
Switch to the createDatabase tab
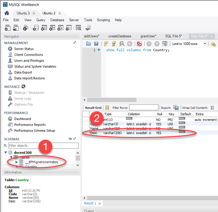(120, 36)
